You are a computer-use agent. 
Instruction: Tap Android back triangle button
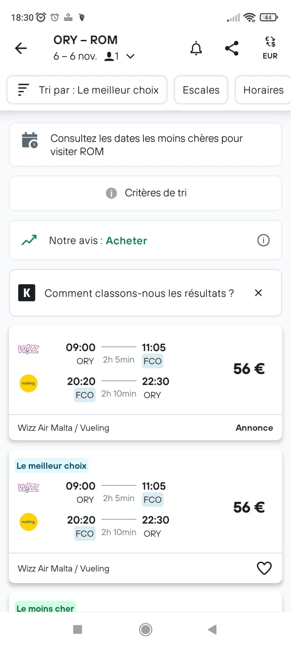pyautogui.click(x=212, y=629)
